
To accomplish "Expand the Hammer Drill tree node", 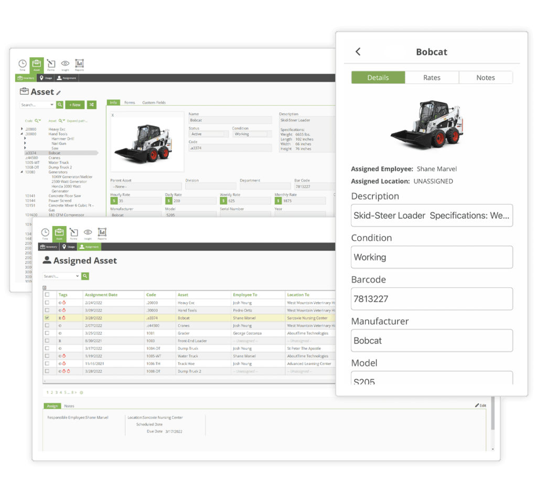I will pyautogui.click(x=25, y=138).
